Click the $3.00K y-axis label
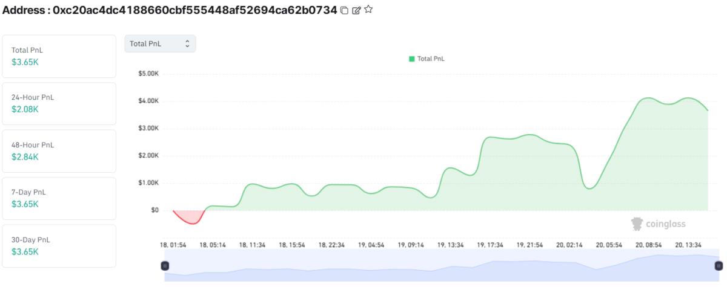 148,128
